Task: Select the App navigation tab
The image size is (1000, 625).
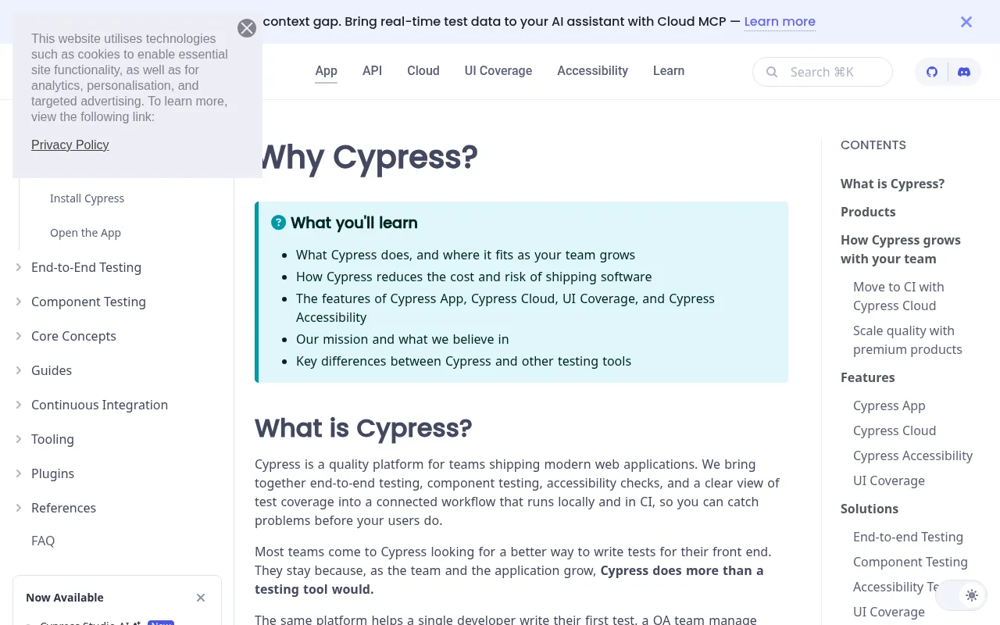Action: (x=326, y=71)
